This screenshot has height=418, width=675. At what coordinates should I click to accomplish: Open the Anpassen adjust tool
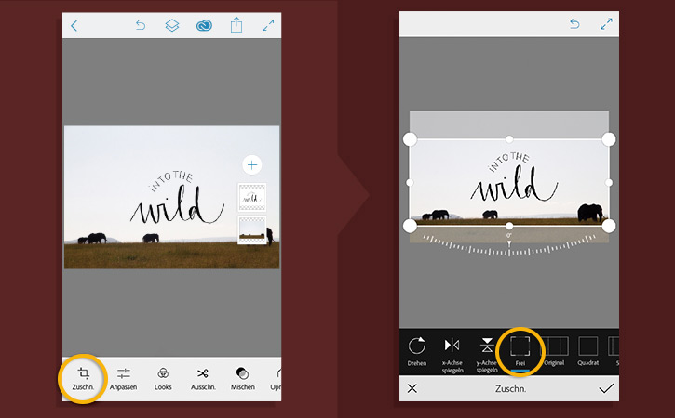pos(123,378)
